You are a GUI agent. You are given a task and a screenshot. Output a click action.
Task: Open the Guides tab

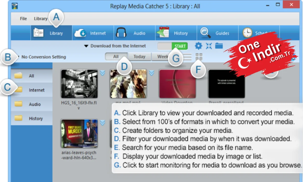tap(217, 33)
